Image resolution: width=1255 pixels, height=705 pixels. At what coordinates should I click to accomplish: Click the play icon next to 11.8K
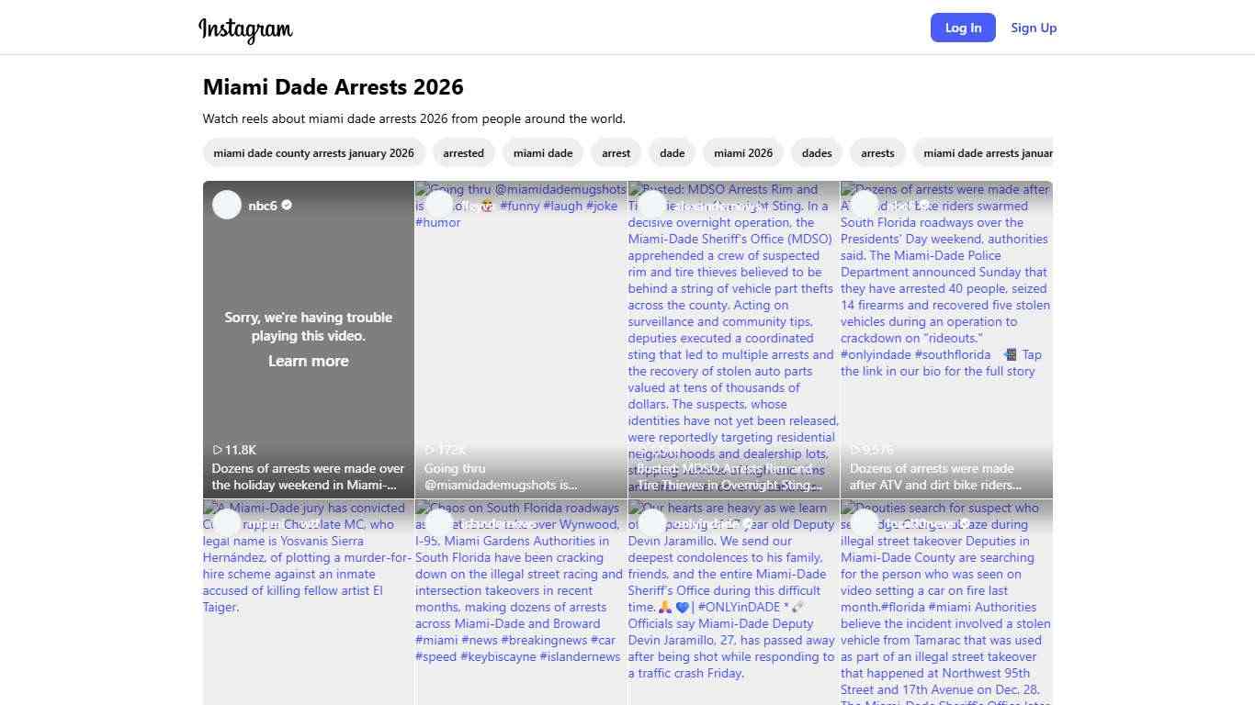(x=218, y=450)
